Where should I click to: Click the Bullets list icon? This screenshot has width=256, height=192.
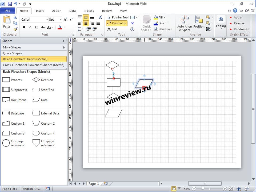pyautogui.click(x=79, y=29)
